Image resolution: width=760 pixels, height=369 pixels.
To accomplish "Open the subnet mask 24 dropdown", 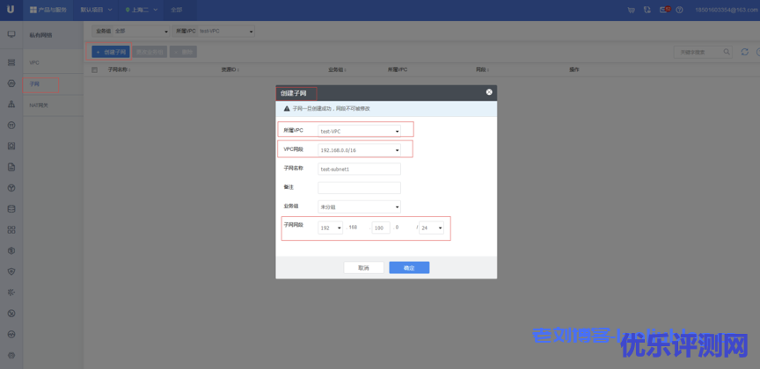I will (431, 228).
